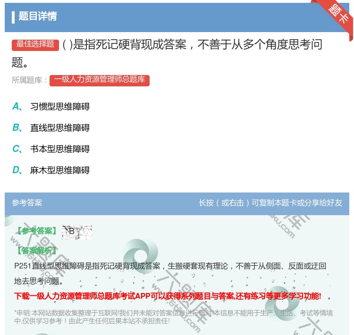The height and width of the screenshot is (335, 354).
Task: Click the P251直线型思维障碍 explanation text
Action: (170, 273)
